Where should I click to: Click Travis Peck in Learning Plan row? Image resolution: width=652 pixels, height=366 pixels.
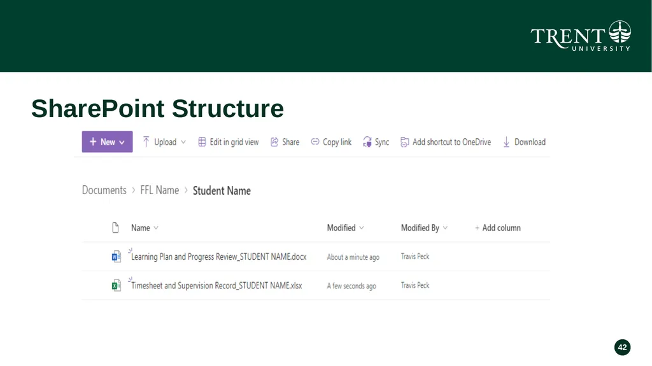(x=415, y=256)
